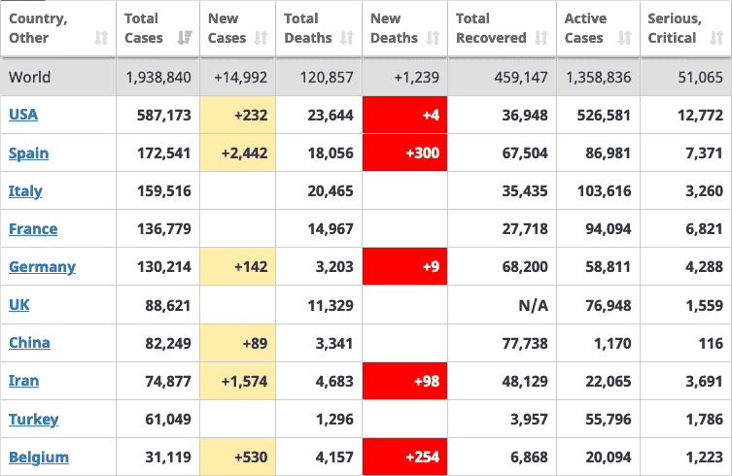Open the Spain country link

coord(28,153)
